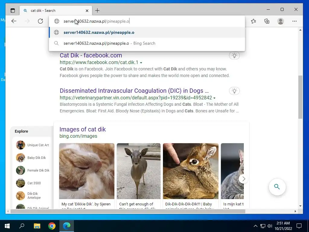The height and width of the screenshot is (232, 309).
Task: Click the scroll-right arrow on horizontal scrollbar
Action: (295, 211)
